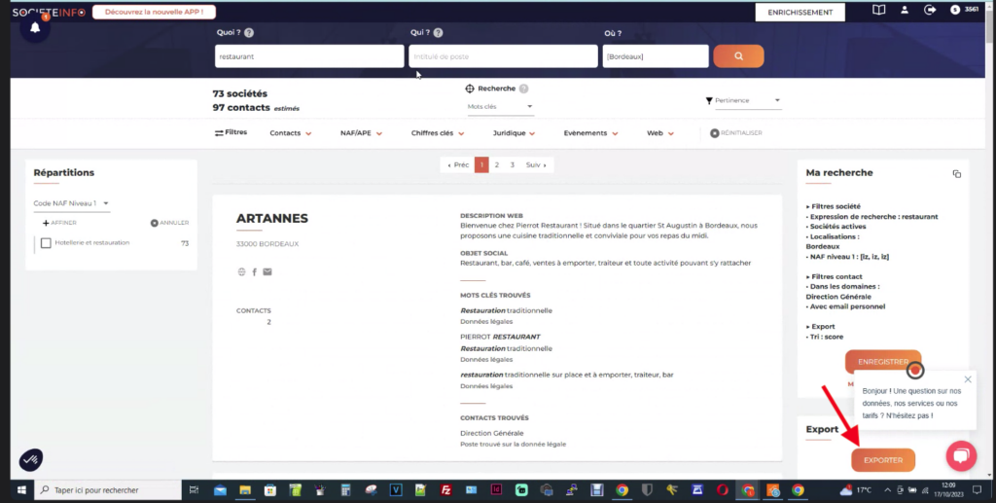This screenshot has width=996, height=503.
Task: Go to results page 2
Action: [497, 165]
